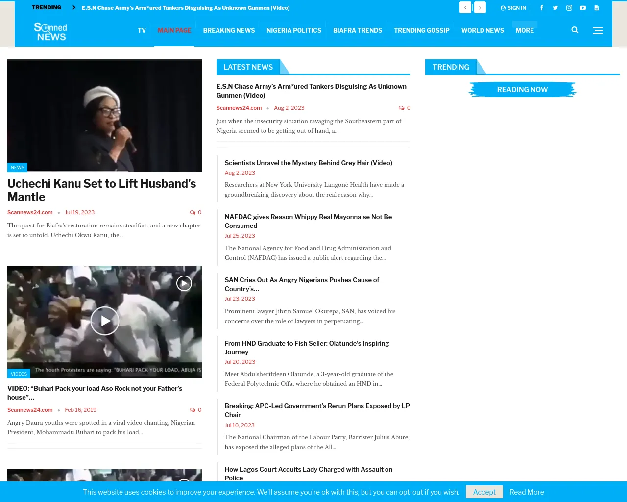This screenshot has width=627, height=502.
Task: Open Trending Gossip menu
Action: pyautogui.click(x=422, y=30)
